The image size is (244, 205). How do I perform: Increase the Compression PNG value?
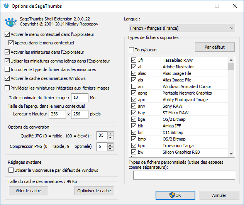point(110,145)
